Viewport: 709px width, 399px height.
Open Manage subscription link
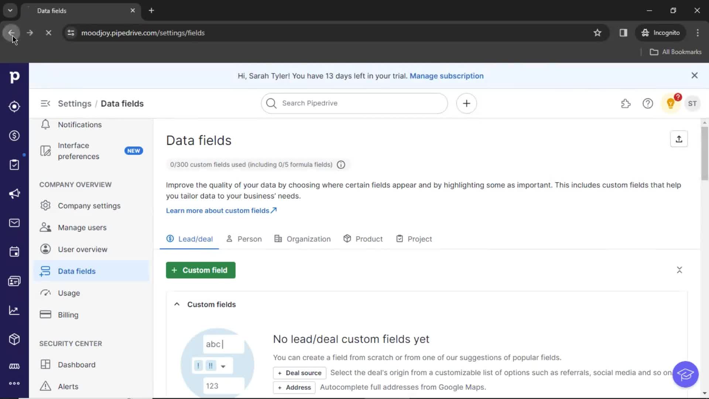click(x=446, y=75)
